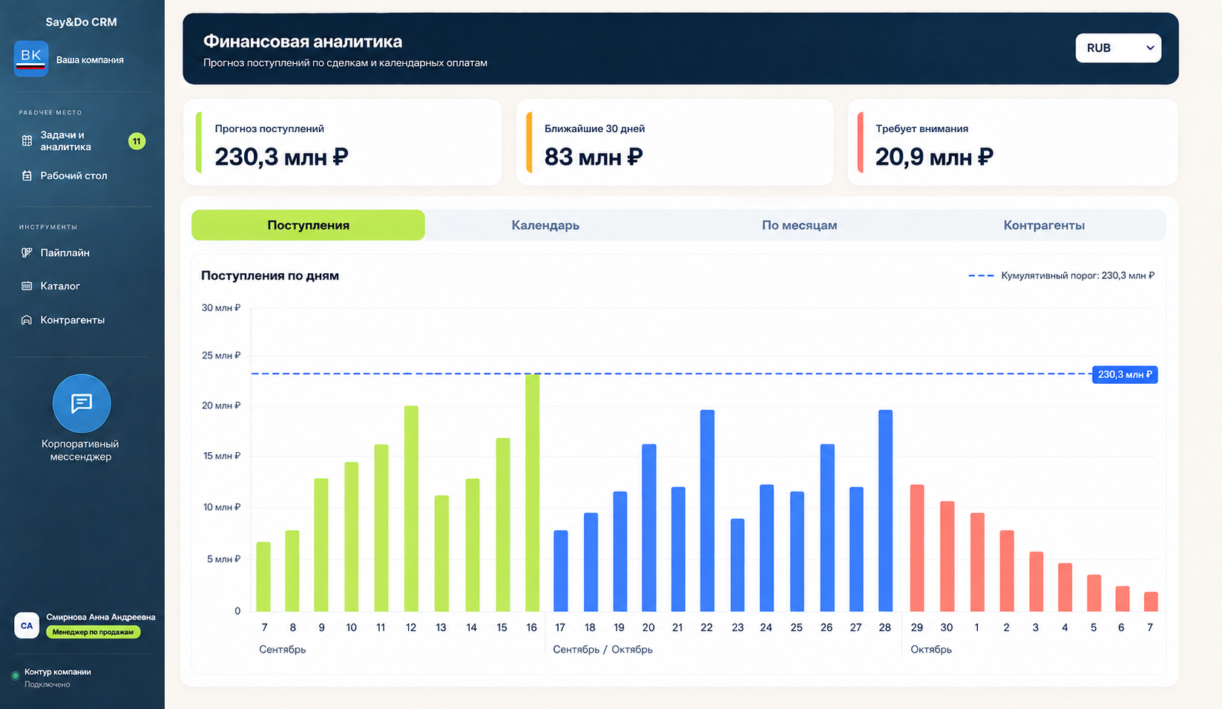Click the 30 млн ₽ axis label
Viewport: 1222px width, 709px height.
(x=221, y=307)
